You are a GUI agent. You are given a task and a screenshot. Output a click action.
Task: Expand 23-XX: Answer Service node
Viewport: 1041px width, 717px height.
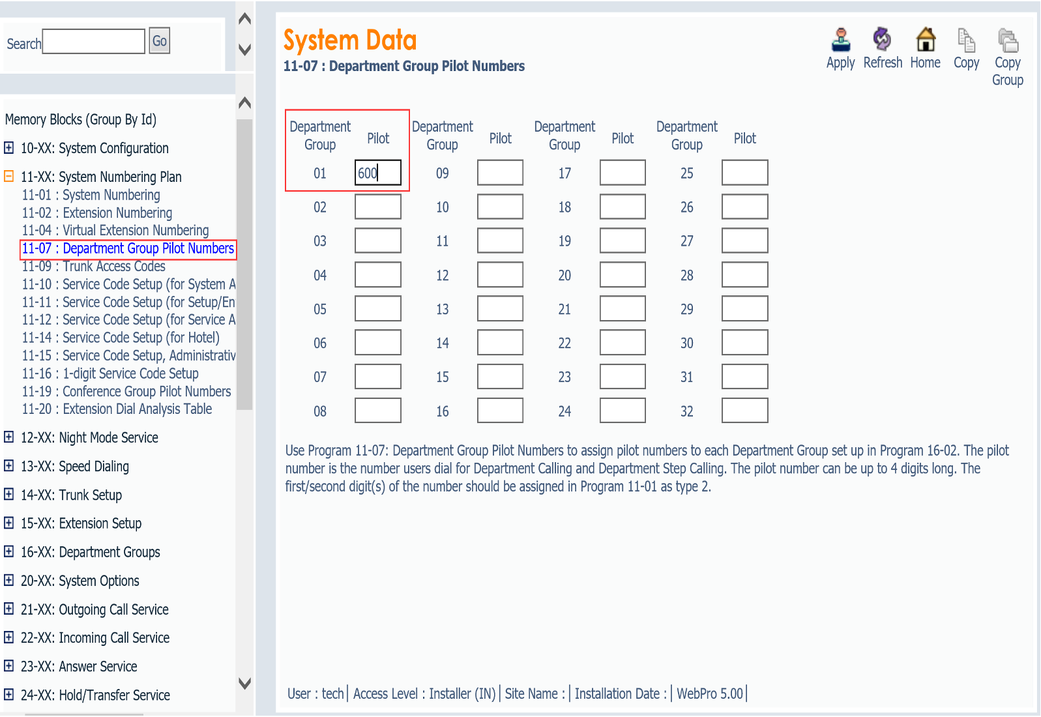pos(9,666)
